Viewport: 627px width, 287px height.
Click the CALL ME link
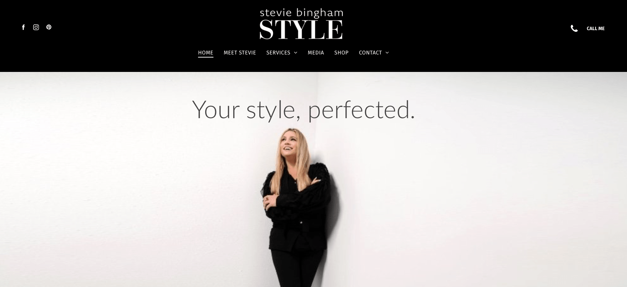click(596, 28)
